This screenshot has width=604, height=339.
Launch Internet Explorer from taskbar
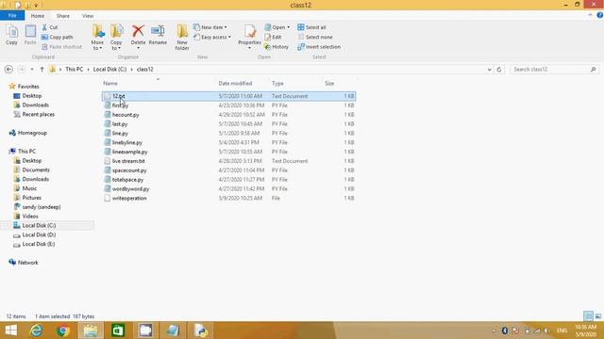(36, 331)
